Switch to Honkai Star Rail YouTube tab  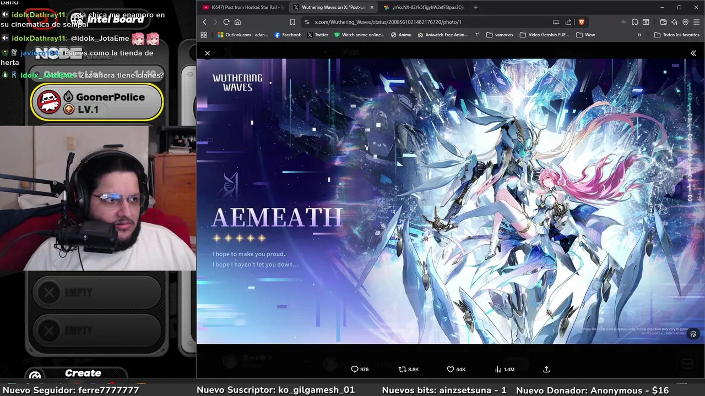242,7
